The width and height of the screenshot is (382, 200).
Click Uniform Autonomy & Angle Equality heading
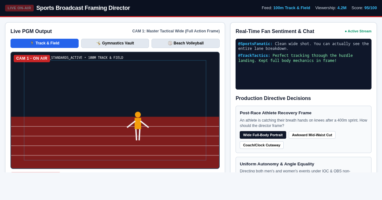coord(277,164)
